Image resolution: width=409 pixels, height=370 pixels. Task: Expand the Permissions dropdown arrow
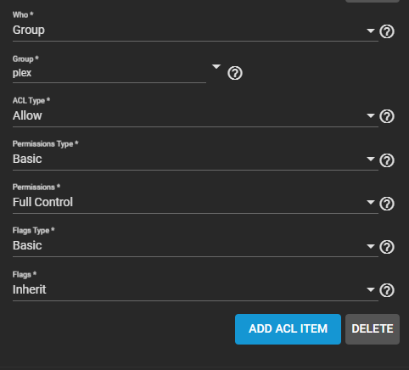tap(371, 202)
